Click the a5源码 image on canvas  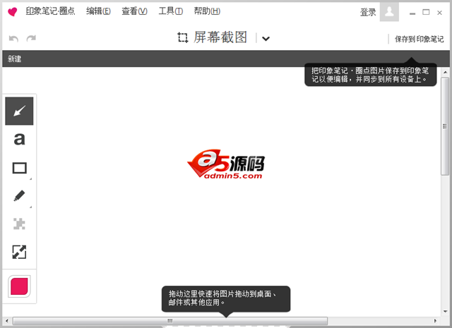(x=226, y=164)
